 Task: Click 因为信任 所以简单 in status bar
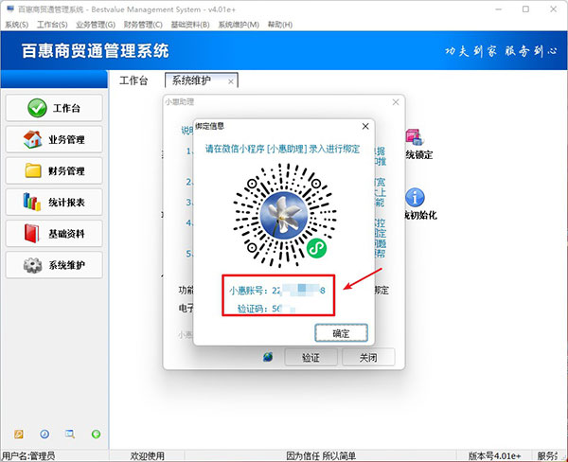pyautogui.click(x=321, y=455)
